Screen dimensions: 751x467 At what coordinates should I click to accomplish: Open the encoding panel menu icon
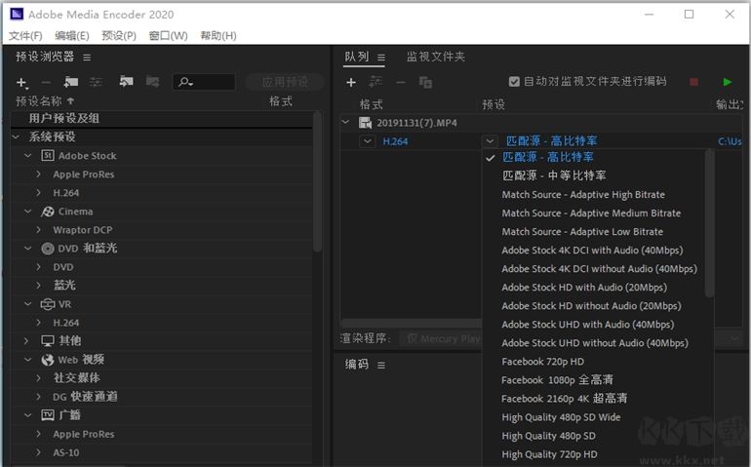tap(382, 364)
